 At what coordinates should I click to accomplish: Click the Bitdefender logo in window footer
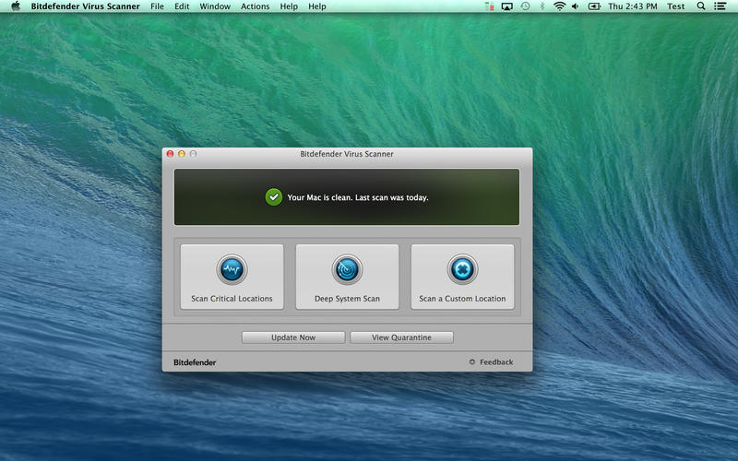(195, 362)
